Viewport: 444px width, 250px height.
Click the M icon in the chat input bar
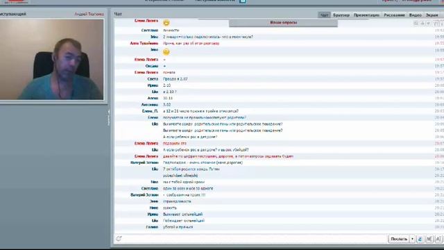(429, 239)
